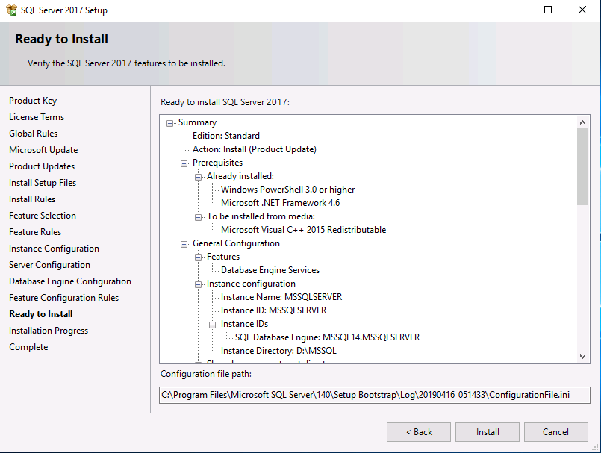Select the Action: Install (Product Update) row
This screenshot has height=453, width=601.
pyautogui.click(x=255, y=149)
